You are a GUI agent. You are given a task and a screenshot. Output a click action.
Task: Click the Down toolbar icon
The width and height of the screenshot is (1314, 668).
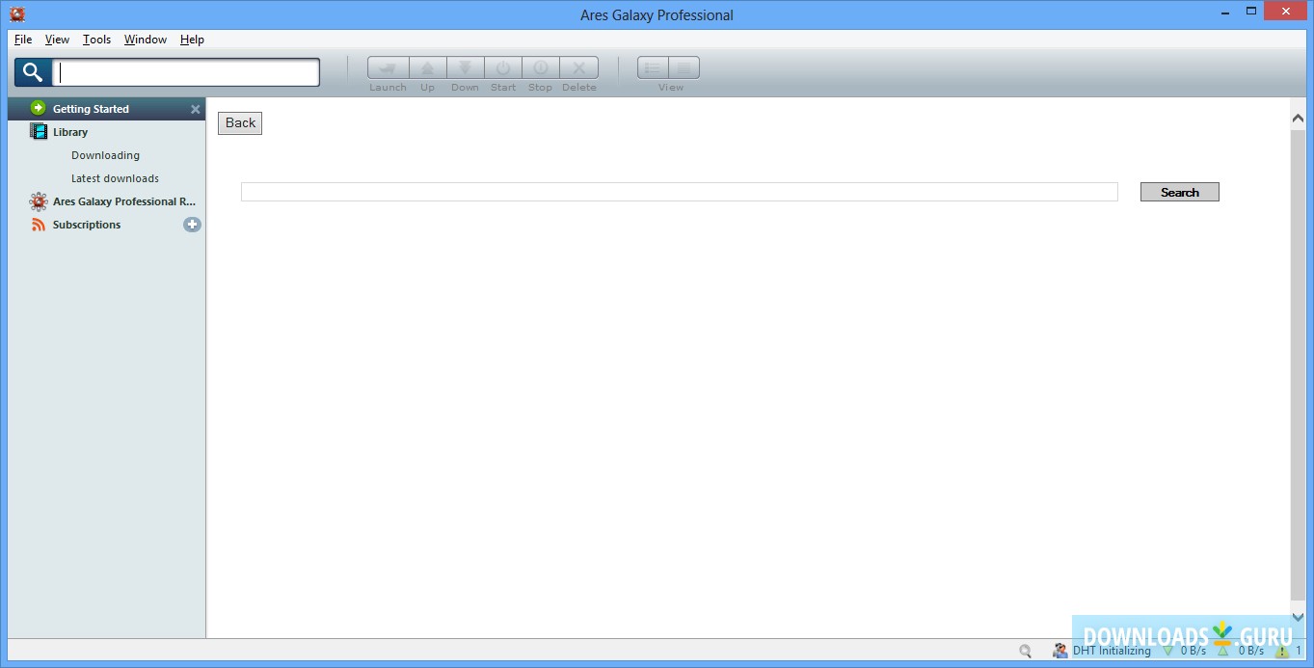click(465, 68)
